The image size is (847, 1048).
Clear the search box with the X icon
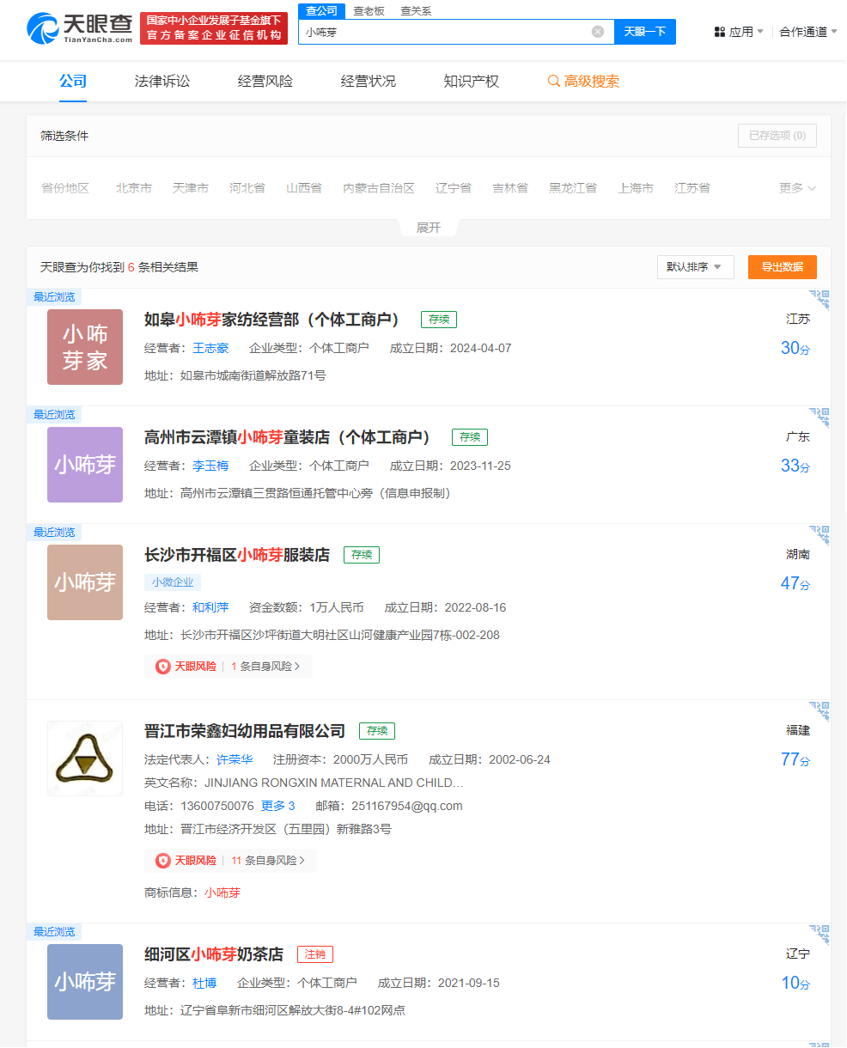click(598, 32)
